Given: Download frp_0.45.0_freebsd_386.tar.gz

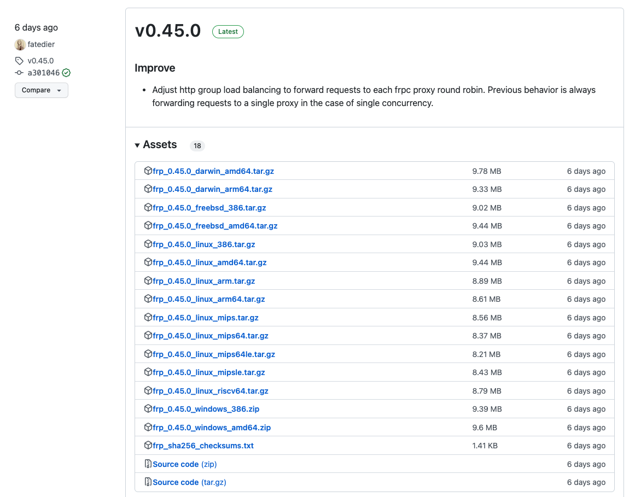Looking at the screenshot, I should (x=209, y=208).
